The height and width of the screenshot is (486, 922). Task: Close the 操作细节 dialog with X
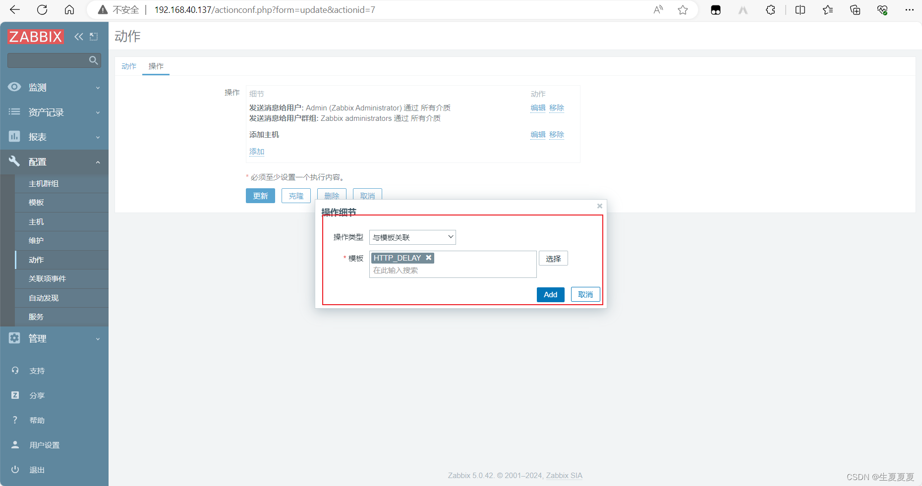(600, 206)
